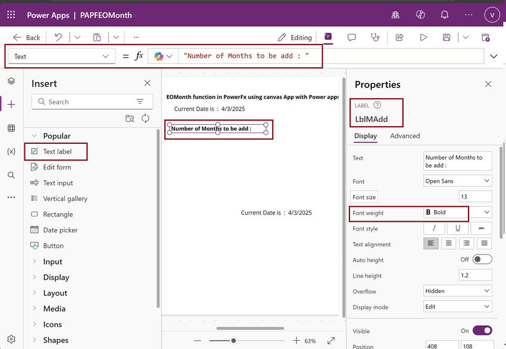Open the Text property selector dropdown
The width and height of the screenshot is (506, 349).
click(62, 56)
